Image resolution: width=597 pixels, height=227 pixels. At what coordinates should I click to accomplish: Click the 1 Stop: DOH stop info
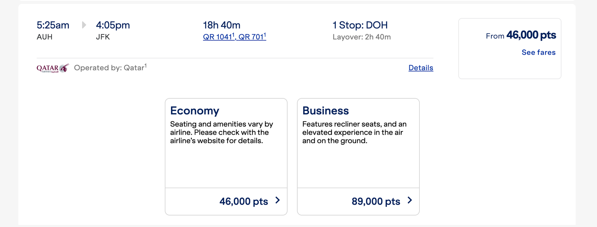click(360, 25)
